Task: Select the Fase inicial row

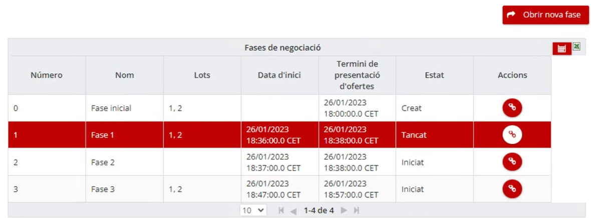Action: pyautogui.click(x=279, y=108)
